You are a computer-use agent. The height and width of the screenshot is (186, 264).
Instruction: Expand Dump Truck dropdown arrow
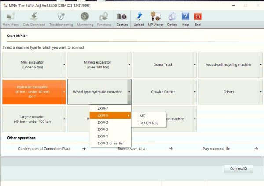tap(195, 65)
